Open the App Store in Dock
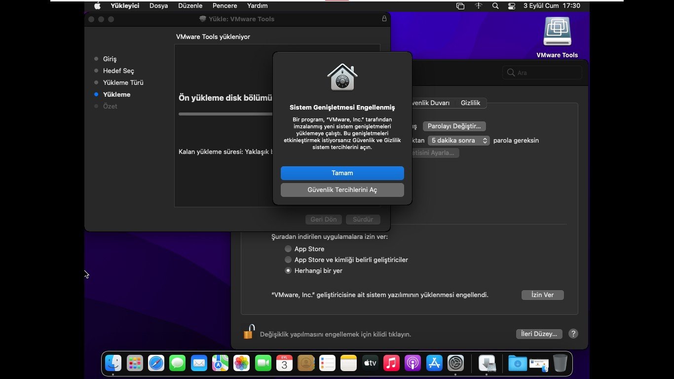The image size is (674, 379). [x=435, y=364]
